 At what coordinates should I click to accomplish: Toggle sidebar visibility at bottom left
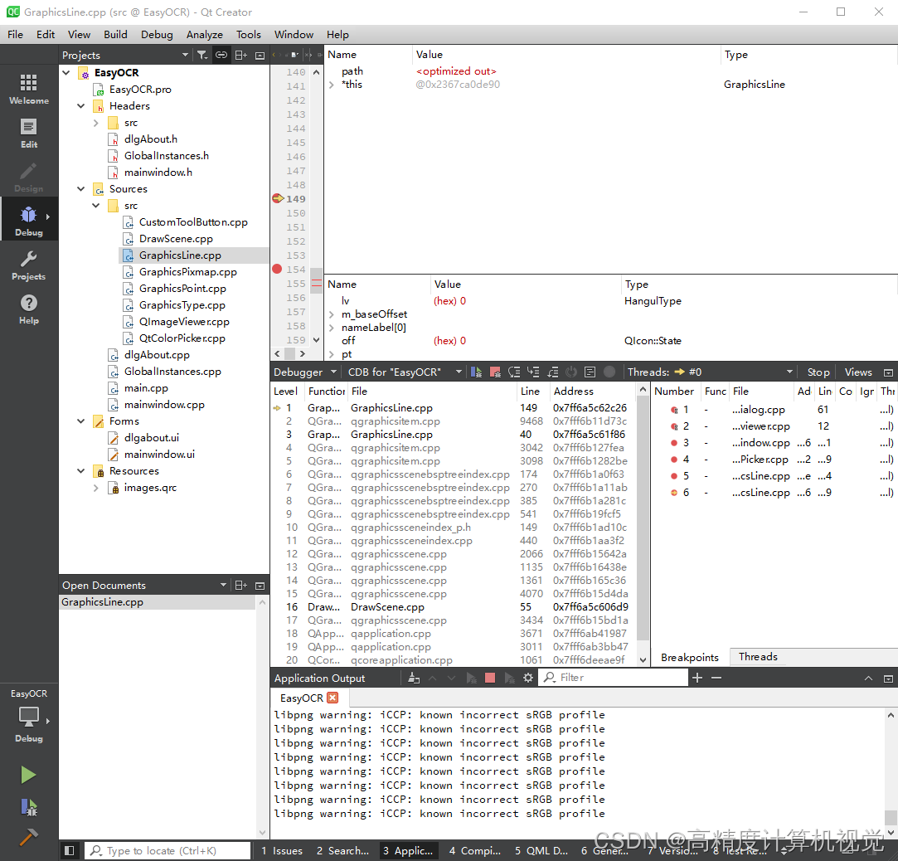point(70,851)
